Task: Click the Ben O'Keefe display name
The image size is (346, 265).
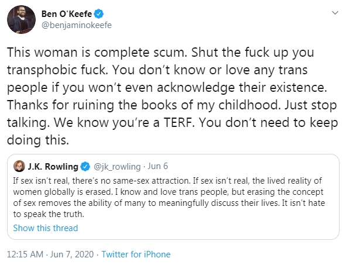Action: 67,14
